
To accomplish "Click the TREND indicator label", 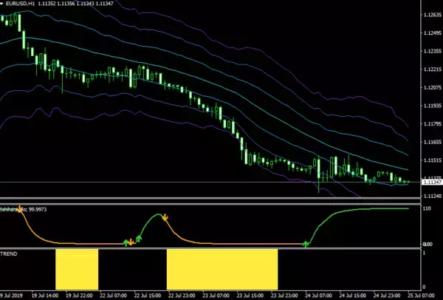I will pos(10,253).
